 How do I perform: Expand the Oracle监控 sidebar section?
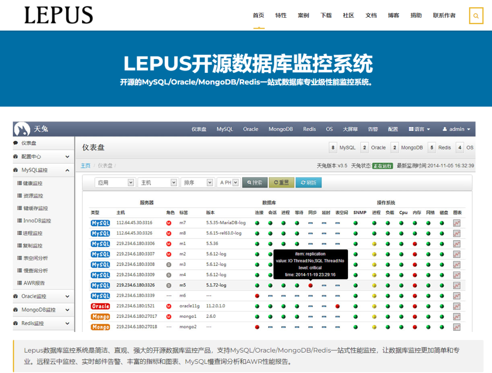[x=43, y=296]
